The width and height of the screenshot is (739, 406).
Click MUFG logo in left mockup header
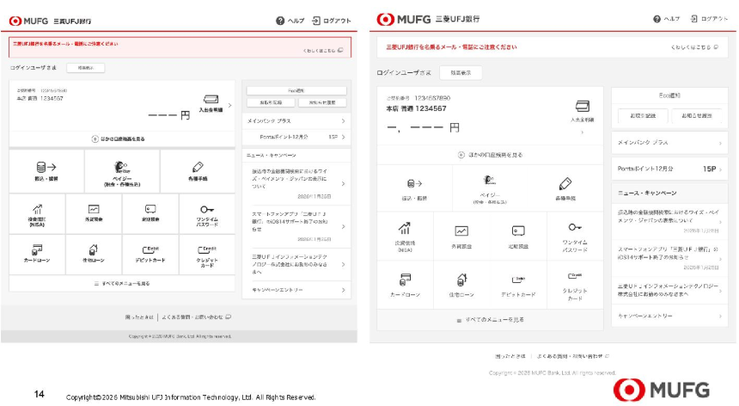[x=28, y=22]
